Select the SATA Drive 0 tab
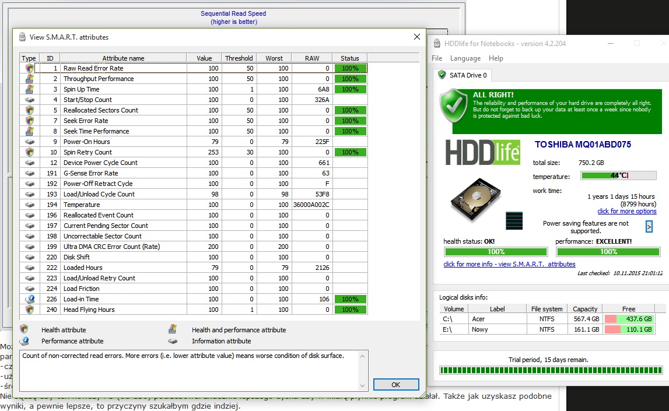This screenshot has height=411, width=669. click(463, 75)
